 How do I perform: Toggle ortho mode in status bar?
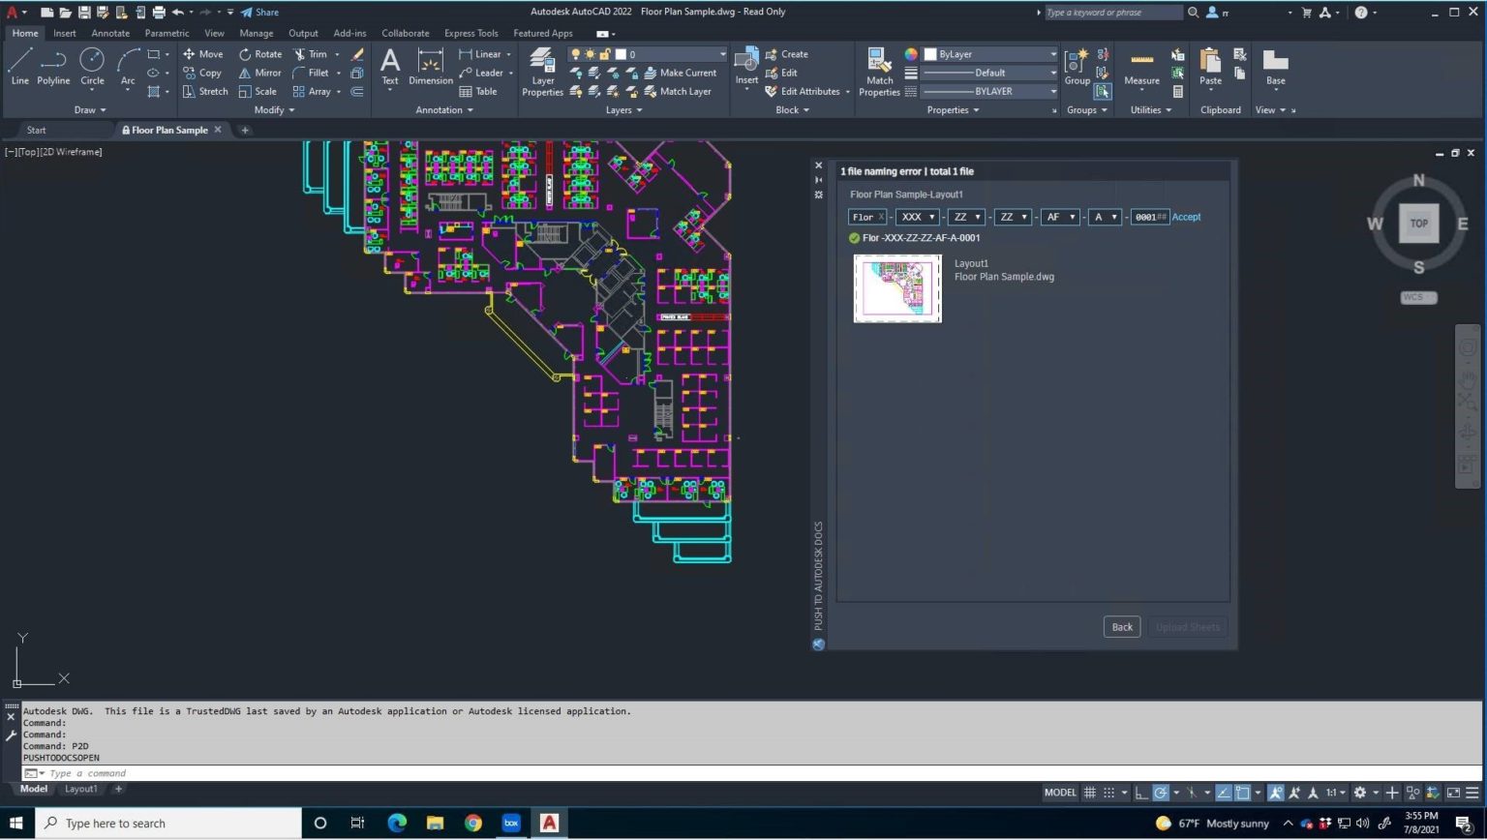pyautogui.click(x=1139, y=792)
